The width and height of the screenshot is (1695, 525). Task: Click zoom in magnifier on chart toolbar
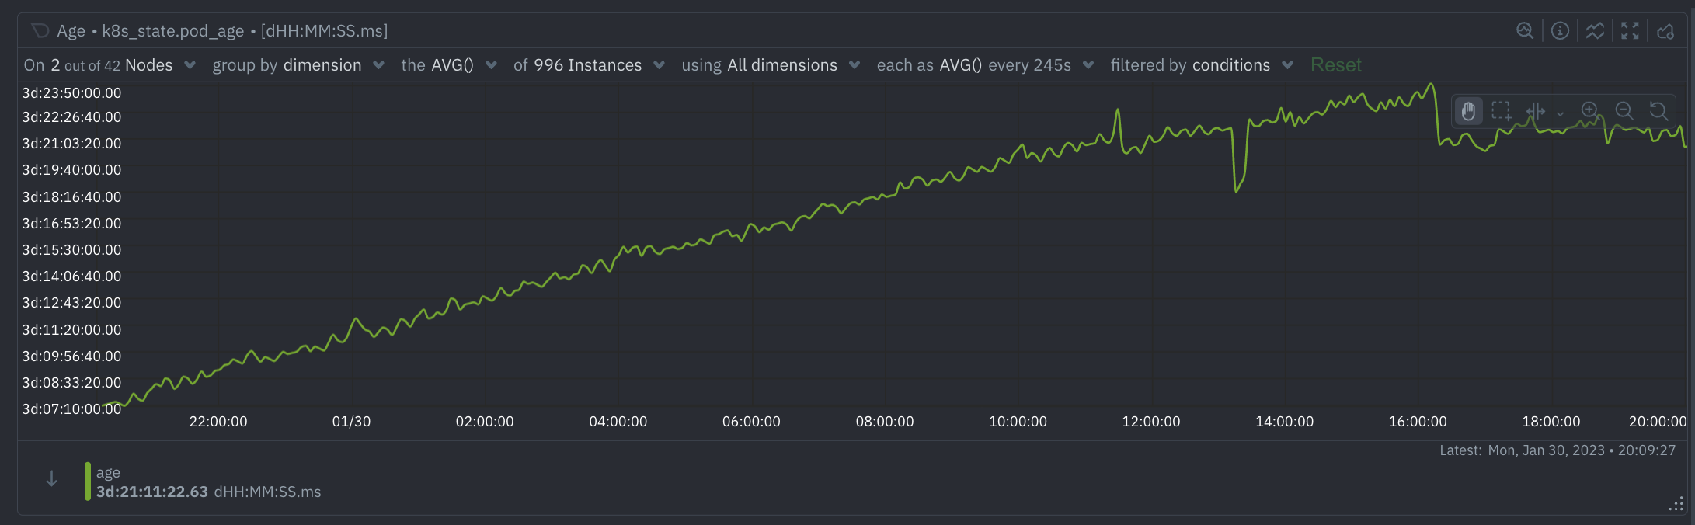tap(1590, 110)
